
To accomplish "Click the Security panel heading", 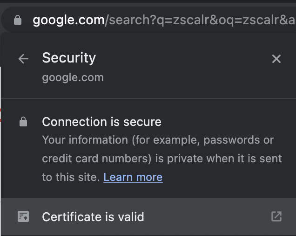I will coord(69,58).
